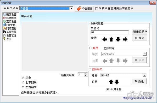Open 字体 font button for plate number

coord(139,38)
